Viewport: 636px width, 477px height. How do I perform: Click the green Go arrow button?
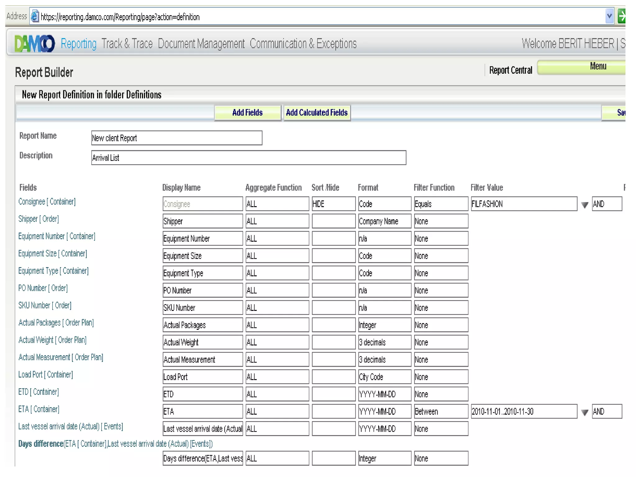[621, 16]
